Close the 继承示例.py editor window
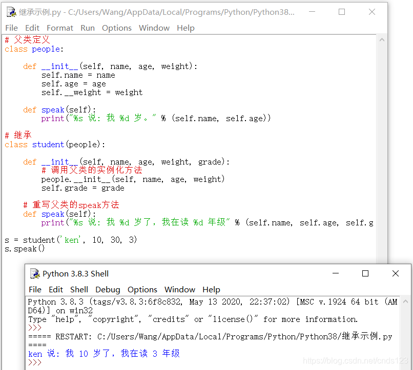Viewport: 413px width, 370px height. (372, 12)
